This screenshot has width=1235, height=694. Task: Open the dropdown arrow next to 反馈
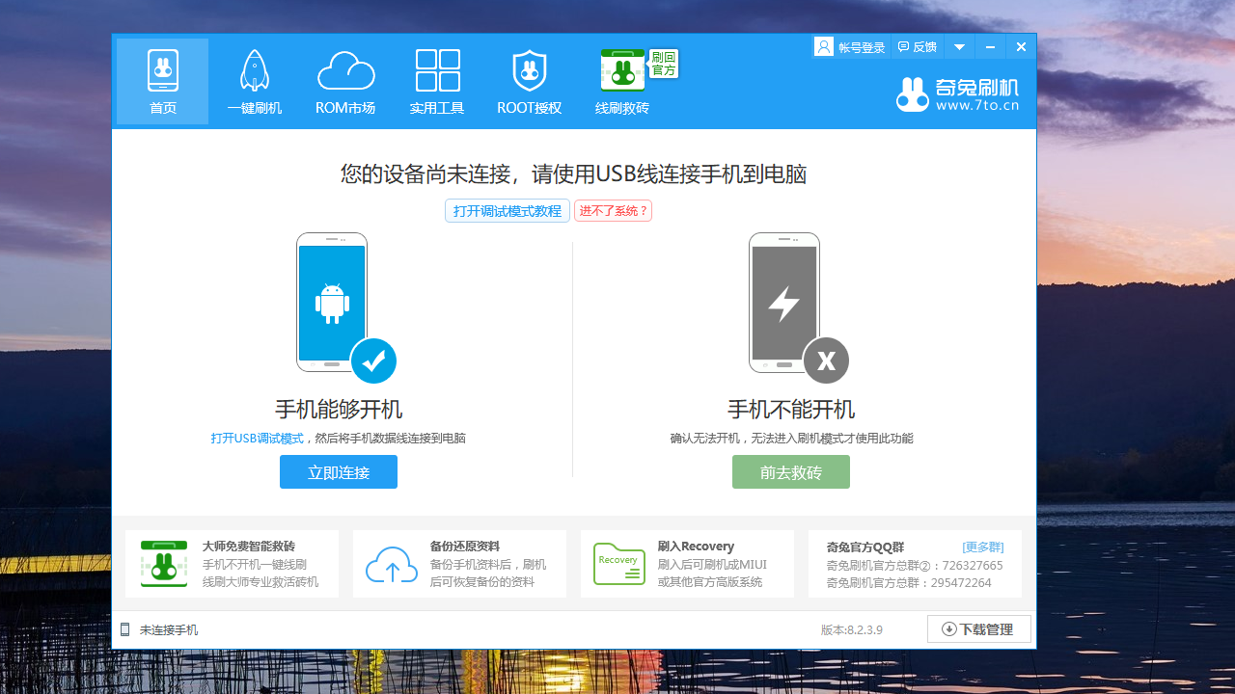pyautogui.click(x=959, y=46)
